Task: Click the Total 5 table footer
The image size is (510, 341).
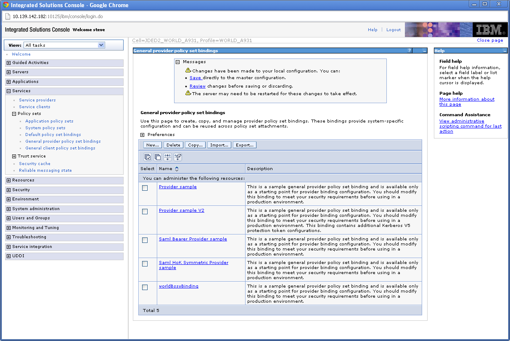Action: pyautogui.click(x=280, y=311)
